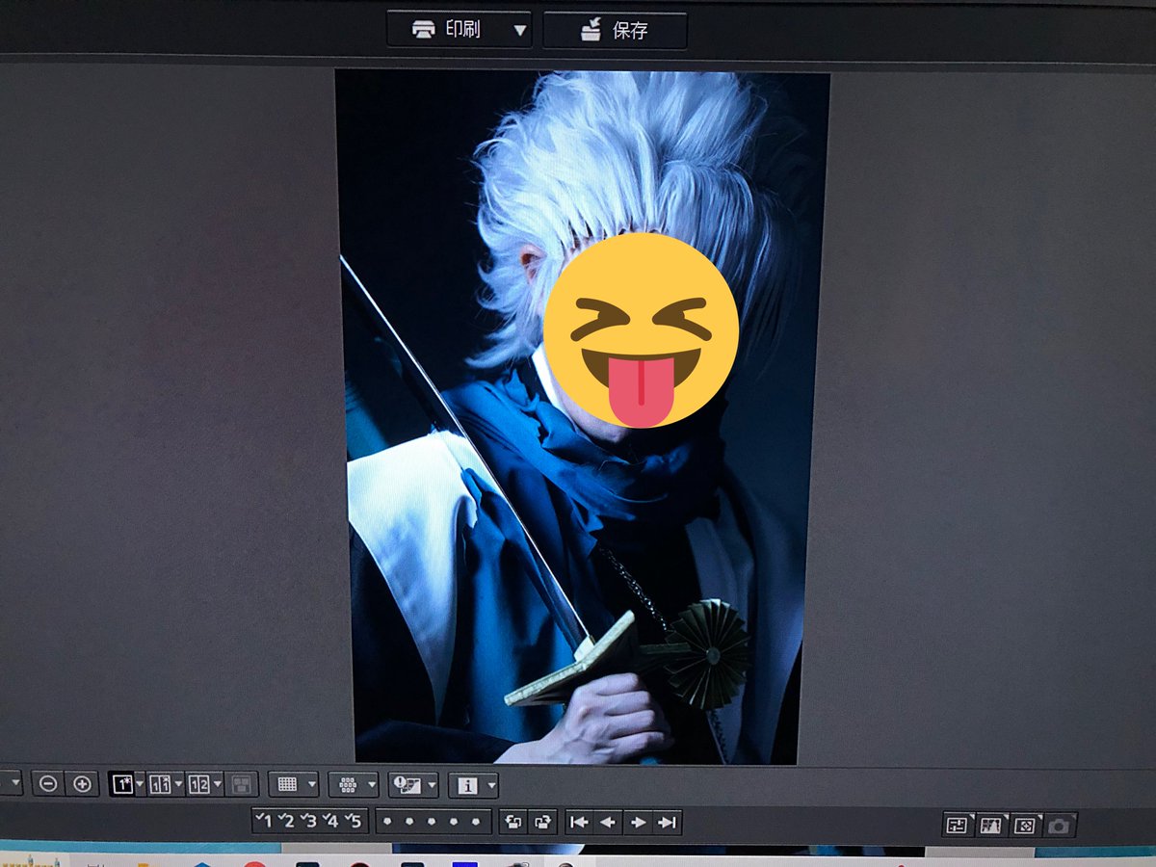Click the AF points display icon
This screenshot has width=1156, height=867.
(x=348, y=785)
